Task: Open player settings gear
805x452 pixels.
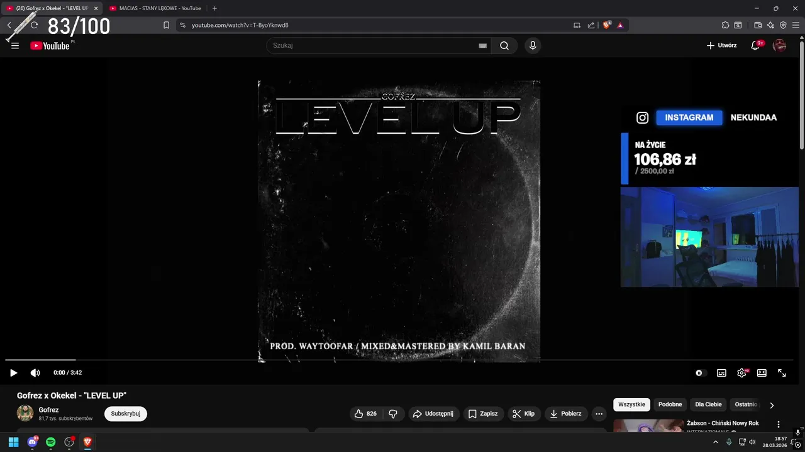Action: tap(742, 373)
